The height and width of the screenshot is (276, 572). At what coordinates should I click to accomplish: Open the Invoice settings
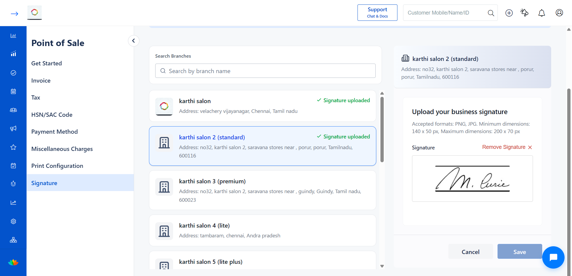[x=41, y=81]
